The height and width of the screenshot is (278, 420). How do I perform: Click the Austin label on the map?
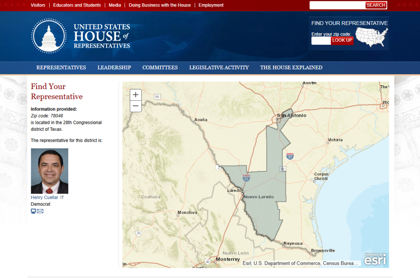point(309,83)
